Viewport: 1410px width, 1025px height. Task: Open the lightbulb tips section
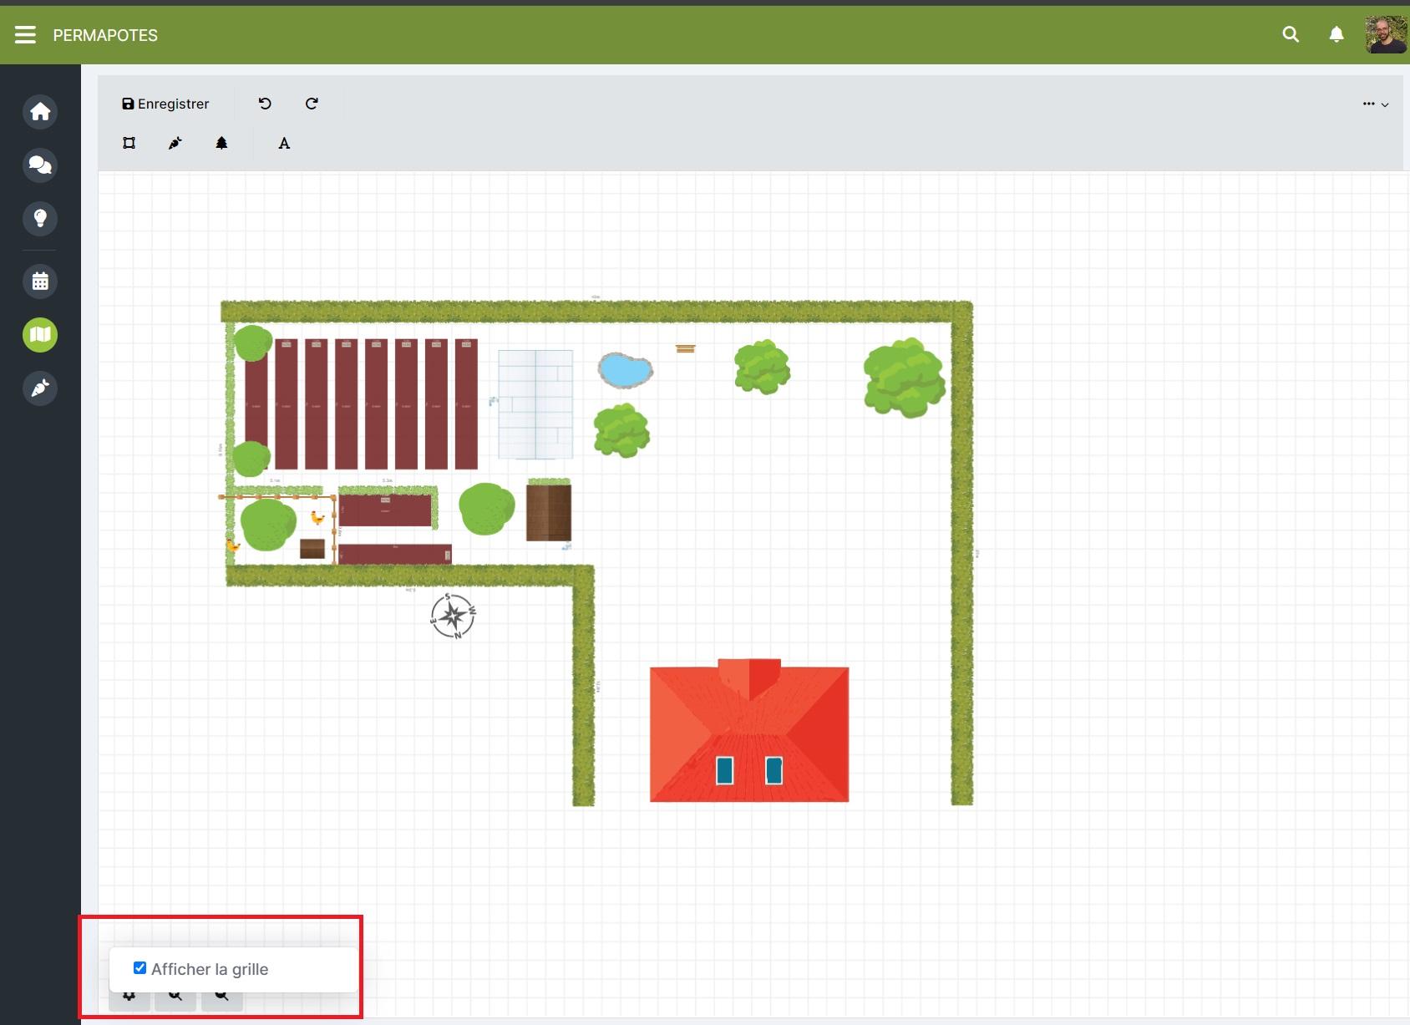[40, 219]
